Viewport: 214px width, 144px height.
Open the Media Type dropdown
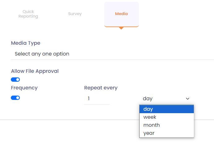coord(112,54)
